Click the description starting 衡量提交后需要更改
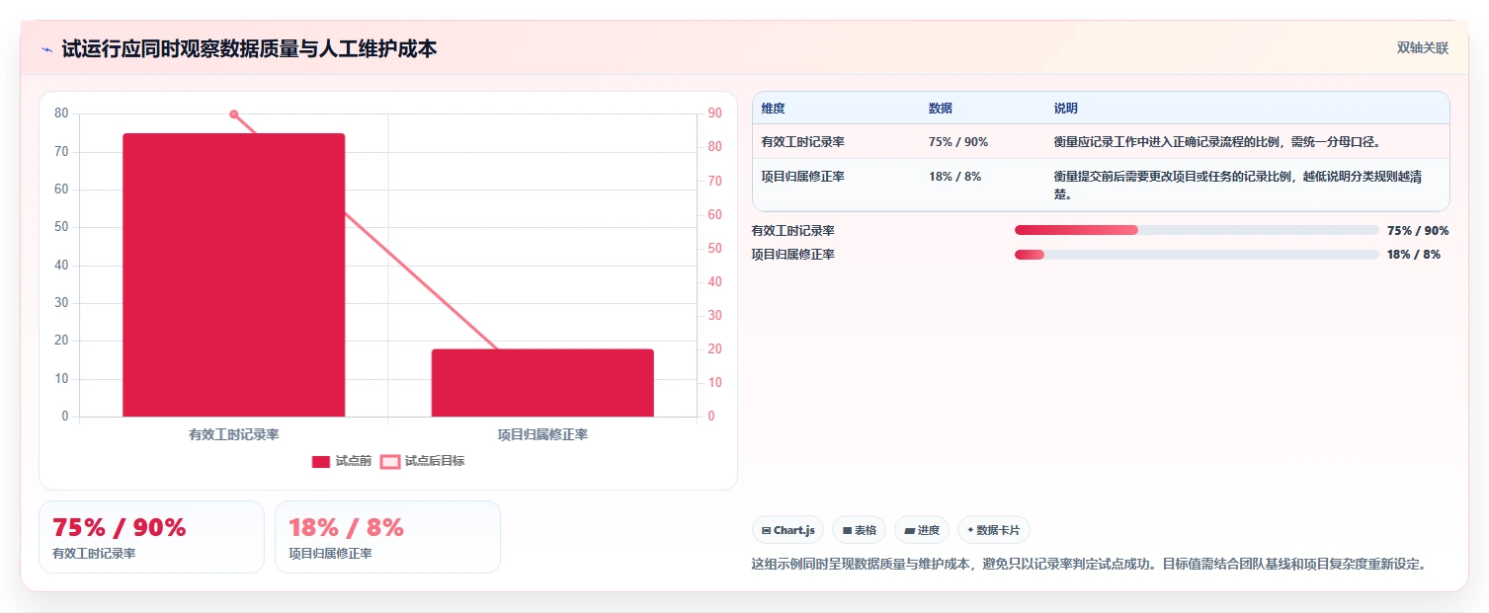The height and width of the screenshot is (613, 1489). (x=1238, y=185)
